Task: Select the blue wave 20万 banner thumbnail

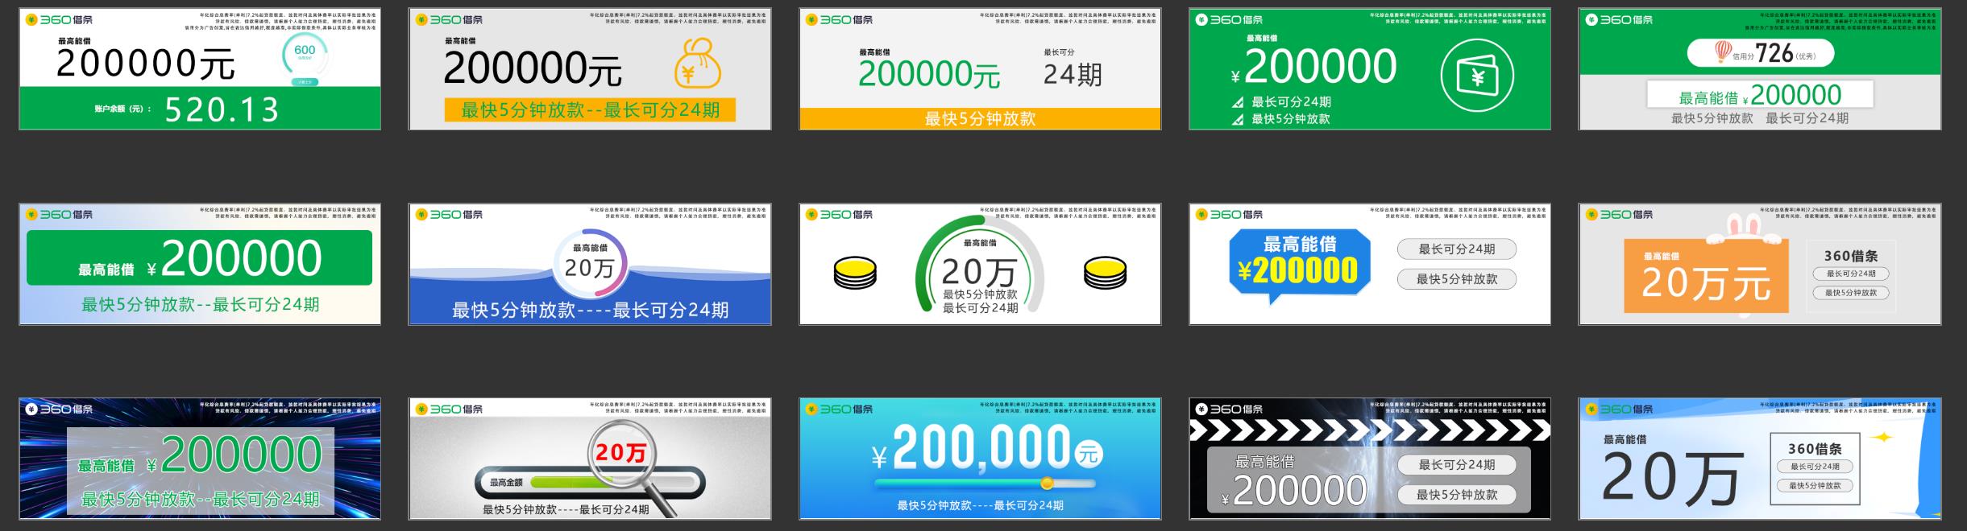Action: click(590, 264)
